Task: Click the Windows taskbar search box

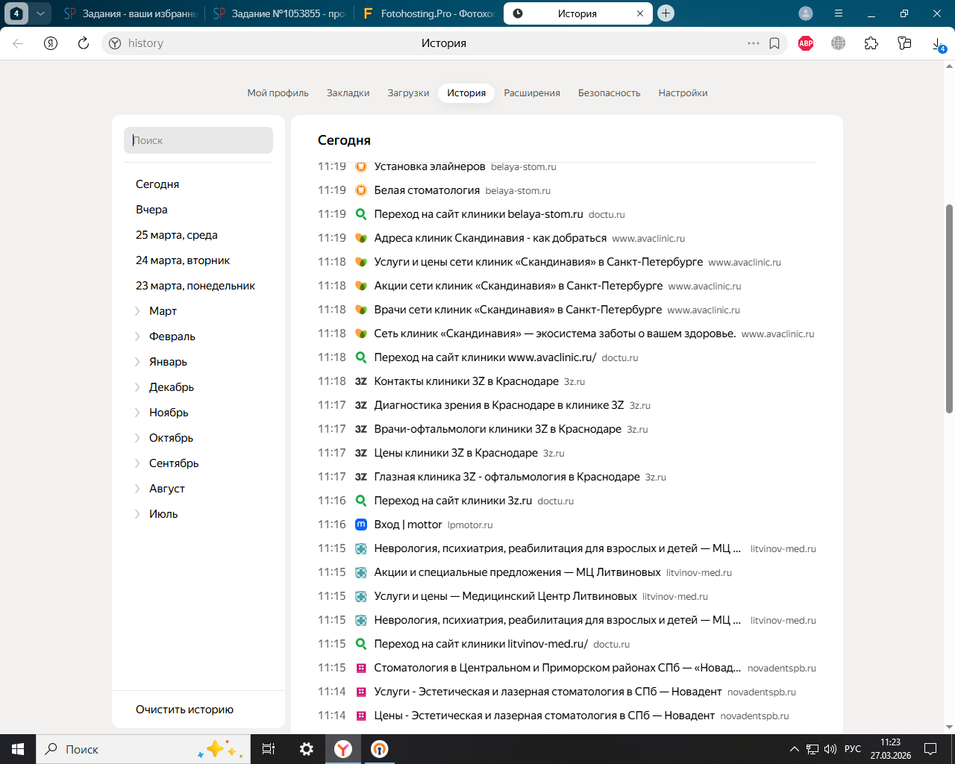Action: coord(142,749)
